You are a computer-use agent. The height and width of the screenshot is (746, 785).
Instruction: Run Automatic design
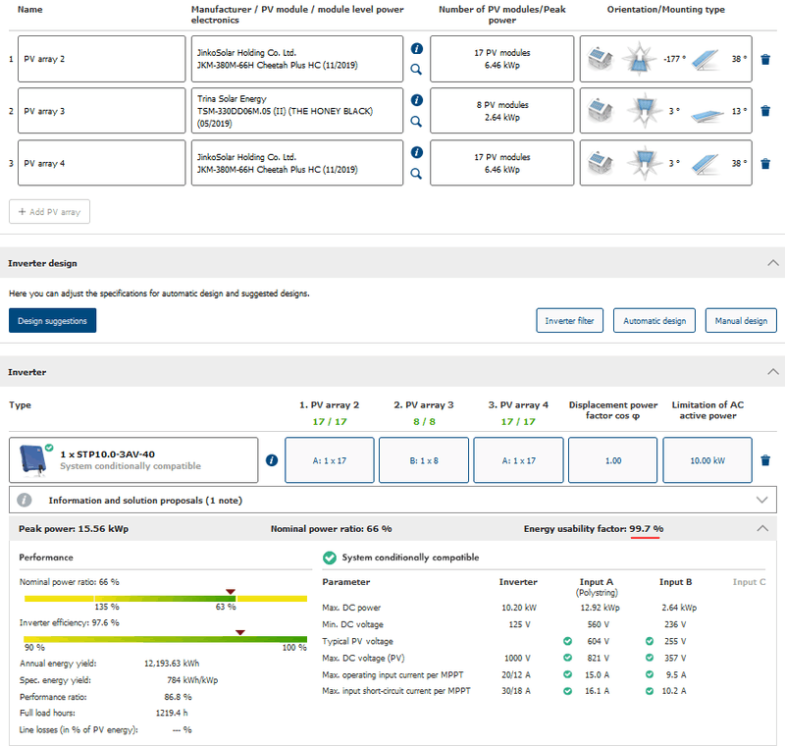coord(654,321)
